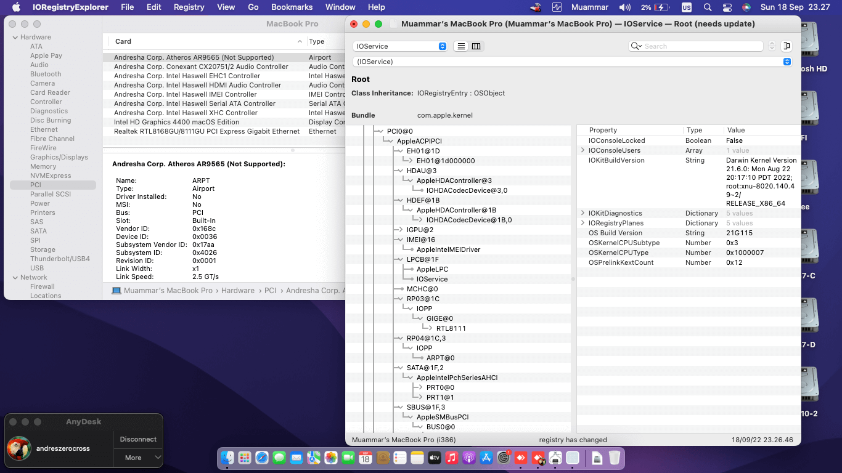Expand the IOConsoleUsers array property

click(583, 150)
